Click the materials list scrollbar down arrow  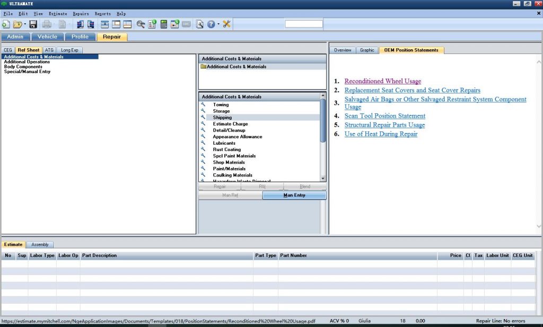point(323,179)
